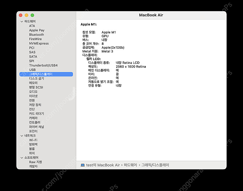View 오디오 device information

pos(33,91)
